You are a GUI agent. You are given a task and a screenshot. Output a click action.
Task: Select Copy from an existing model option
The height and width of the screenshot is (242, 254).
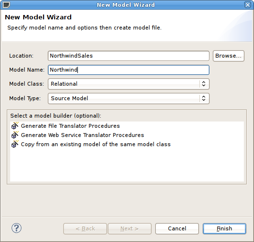(96, 144)
